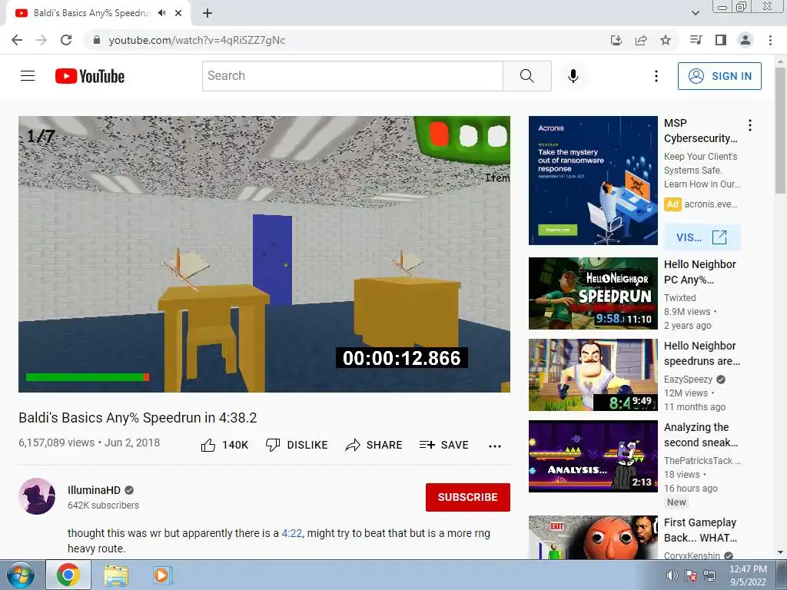Open 'Hello Neighbor speedruns are...' title
The width and height of the screenshot is (787, 590).
(x=702, y=353)
